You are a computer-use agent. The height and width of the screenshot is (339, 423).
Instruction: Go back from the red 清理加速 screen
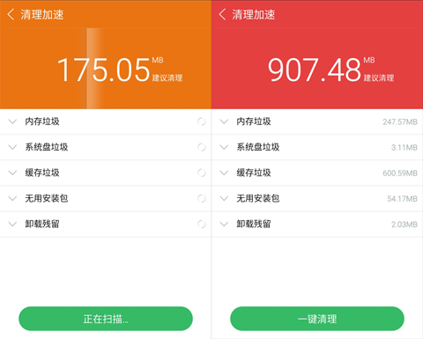[222, 14]
